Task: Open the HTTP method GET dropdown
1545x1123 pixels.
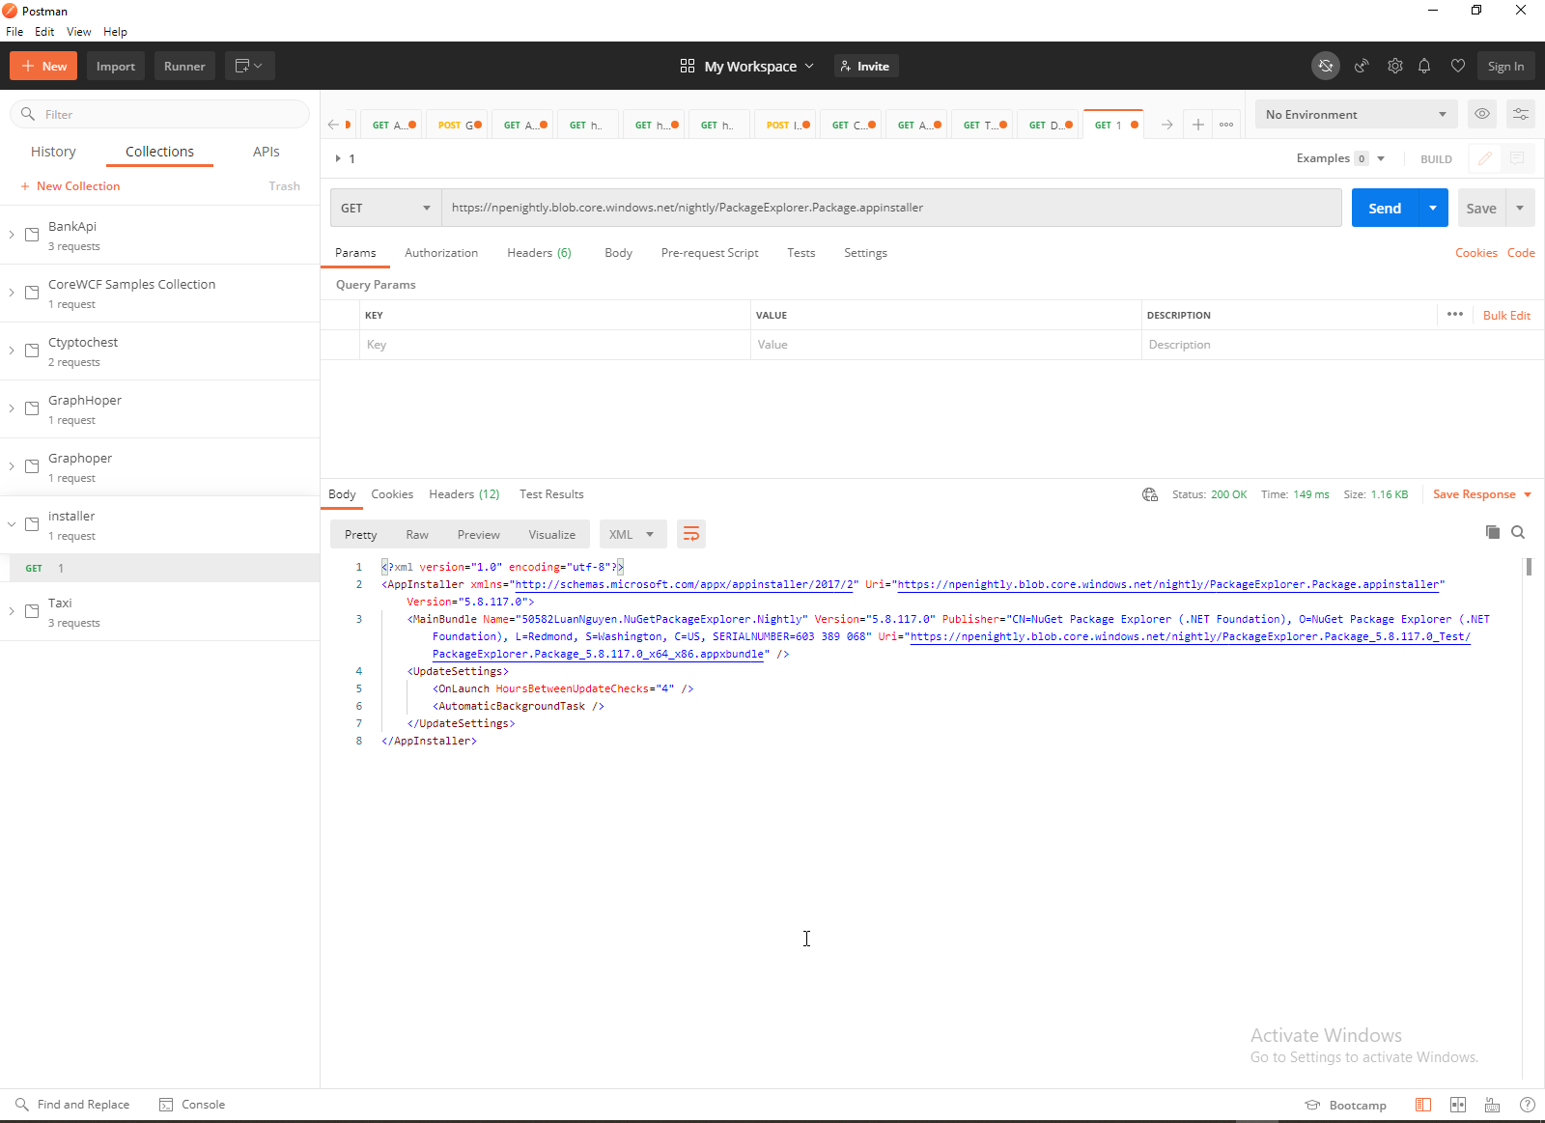Action: click(x=386, y=208)
